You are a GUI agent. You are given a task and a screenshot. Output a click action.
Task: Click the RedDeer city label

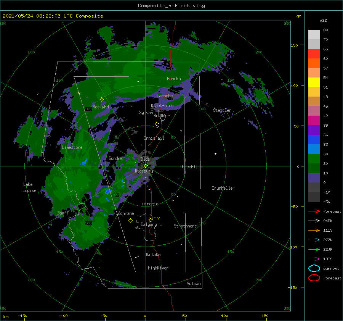tap(162, 116)
